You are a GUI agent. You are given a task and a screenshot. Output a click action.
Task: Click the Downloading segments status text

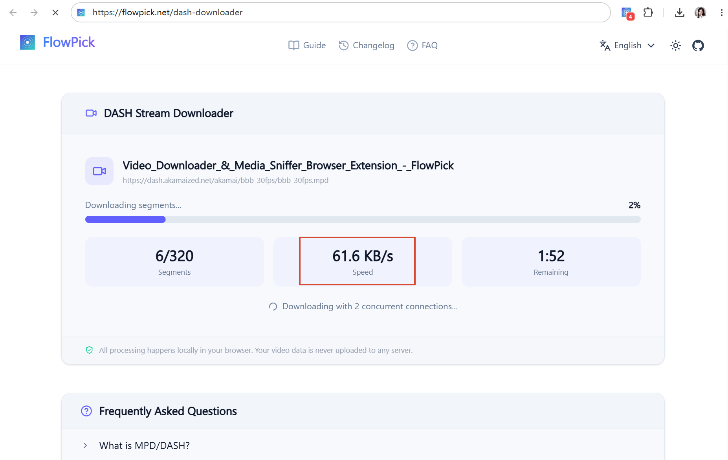pos(133,205)
